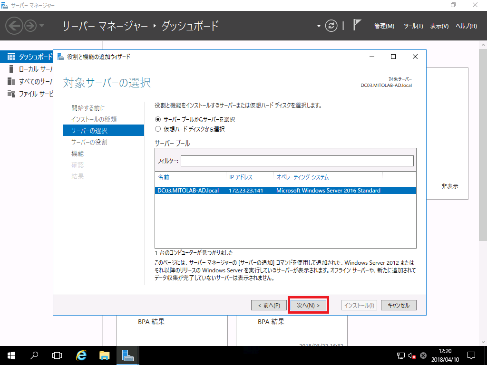Click the Windows Start button
This screenshot has height=365, width=487.
point(11,355)
